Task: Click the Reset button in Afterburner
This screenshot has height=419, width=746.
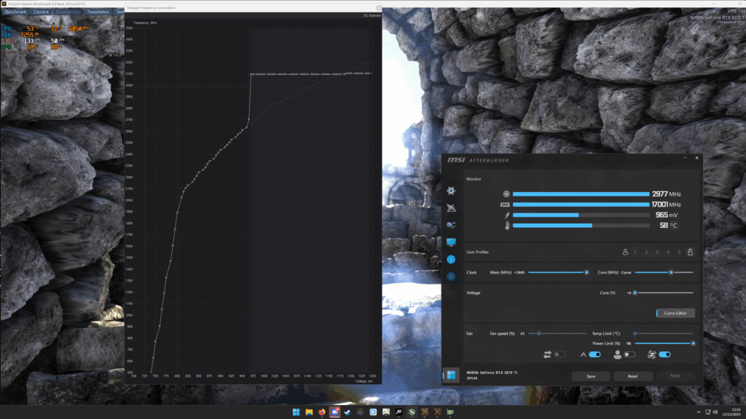Action: click(x=632, y=376)
